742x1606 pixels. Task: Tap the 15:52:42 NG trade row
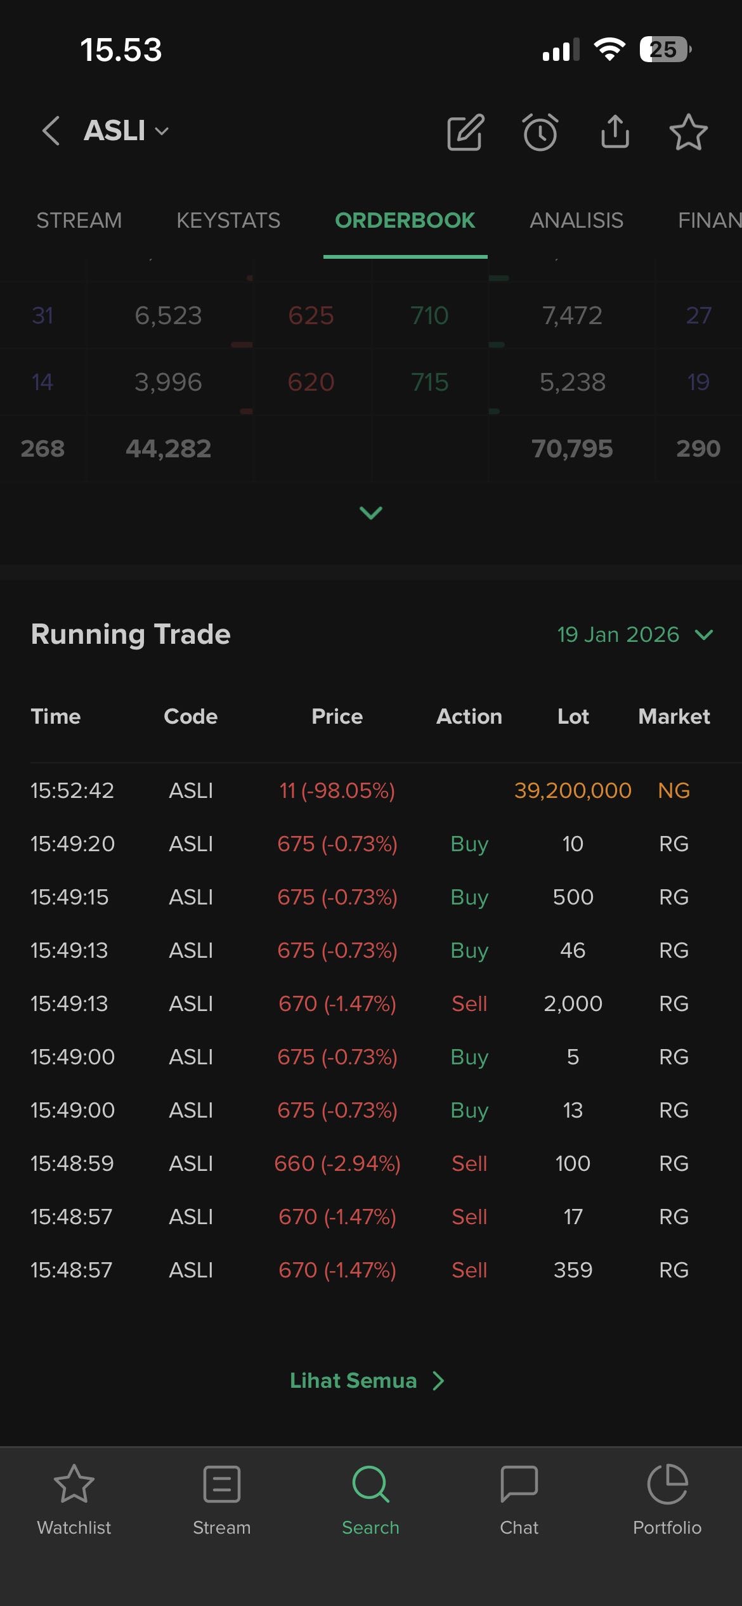point(370,790)
